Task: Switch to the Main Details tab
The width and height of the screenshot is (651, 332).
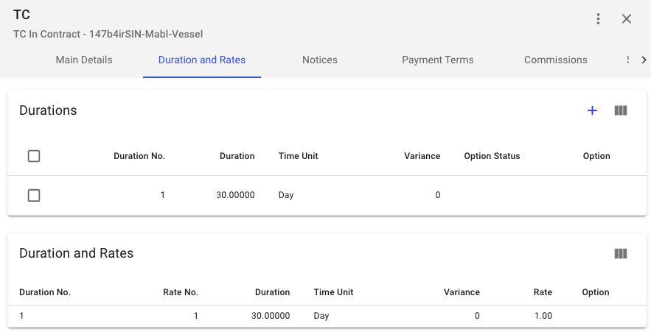Action: 84,60
